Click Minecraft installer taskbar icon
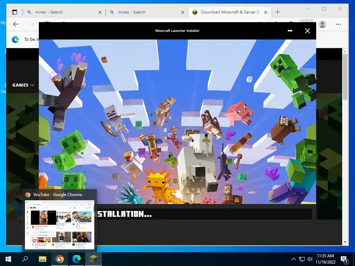This screenshot has height=266, width=355. 94,259
